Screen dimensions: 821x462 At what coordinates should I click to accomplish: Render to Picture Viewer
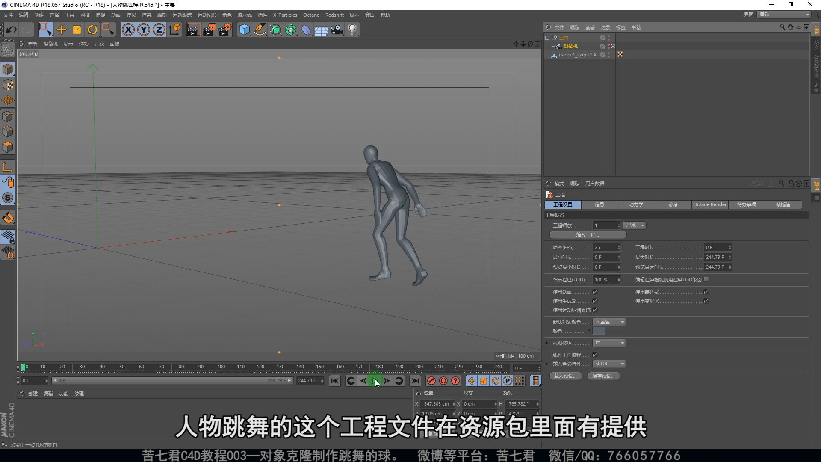tap(209, 30)
